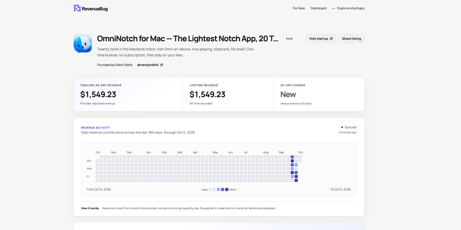Click the RevenueBug brand name text

(x=95, y=9)
